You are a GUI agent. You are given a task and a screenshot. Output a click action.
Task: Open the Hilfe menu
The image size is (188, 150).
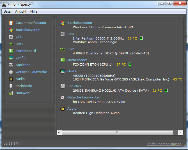pos(34,11)
